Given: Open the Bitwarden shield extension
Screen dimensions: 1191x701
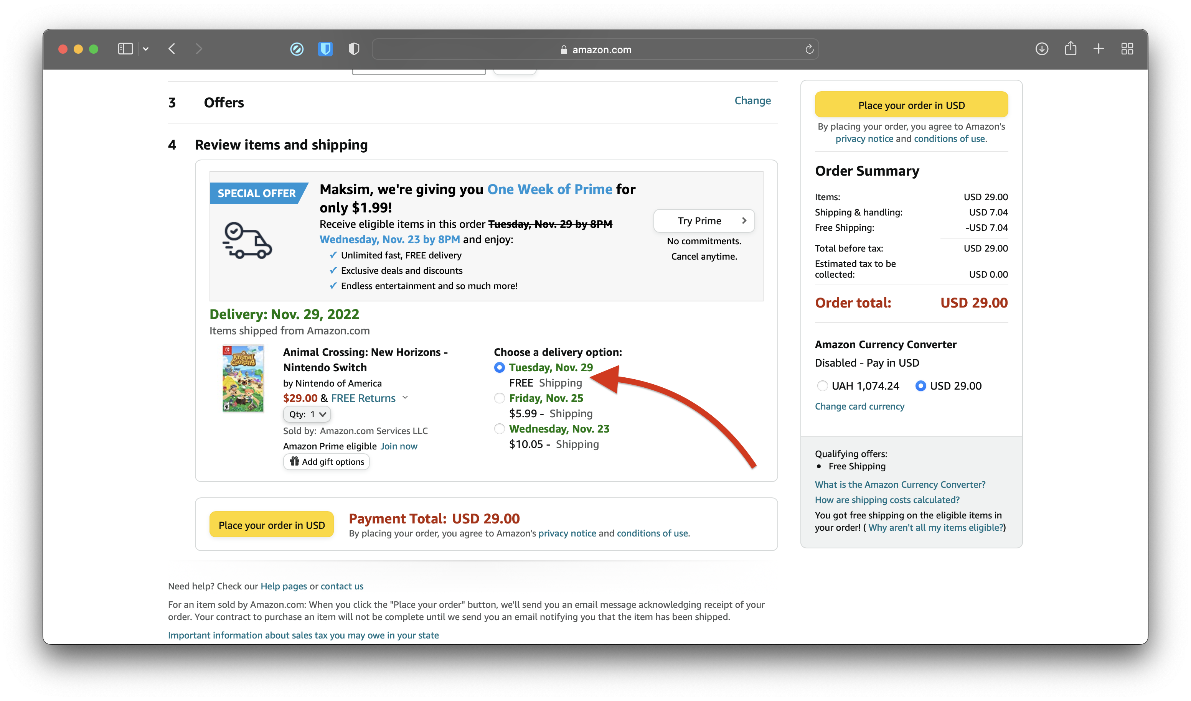Looking at the screenshot, I should pyautogui.click(x=325, y=49).
